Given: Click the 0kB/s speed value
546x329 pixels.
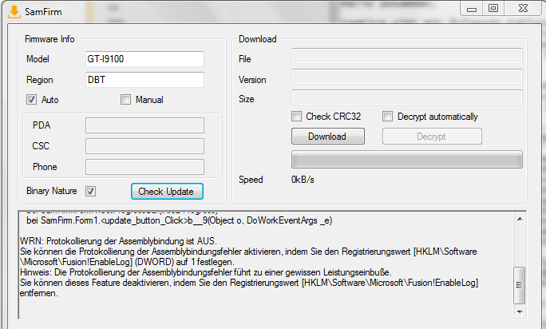Looking at the screenshot, I should pyautogui.click(x=303, y=180).
